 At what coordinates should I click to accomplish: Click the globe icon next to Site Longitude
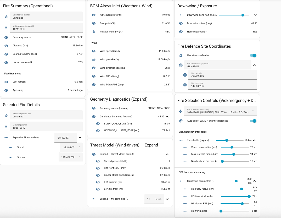[185, 85]
